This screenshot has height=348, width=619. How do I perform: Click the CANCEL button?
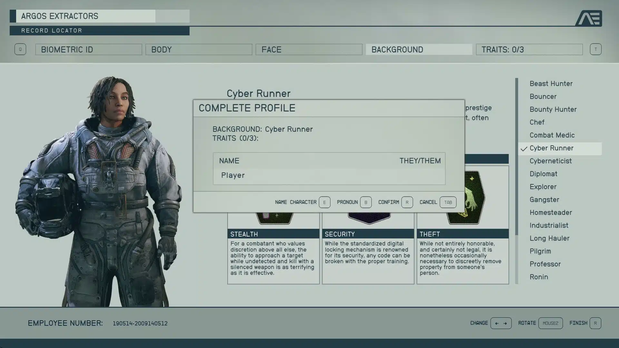pyautogui.click(x=428, y=202)
